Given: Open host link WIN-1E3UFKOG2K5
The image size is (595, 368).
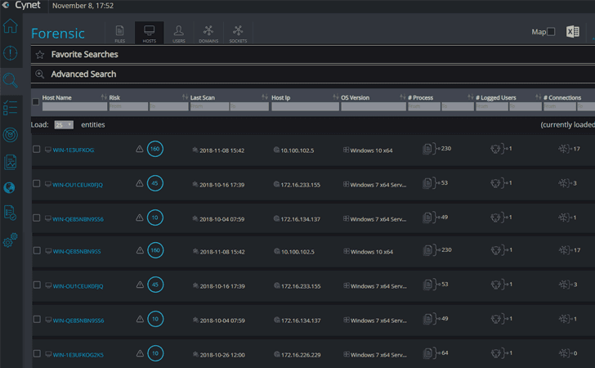Looking at the screenshot, I should tap(78, 355).
